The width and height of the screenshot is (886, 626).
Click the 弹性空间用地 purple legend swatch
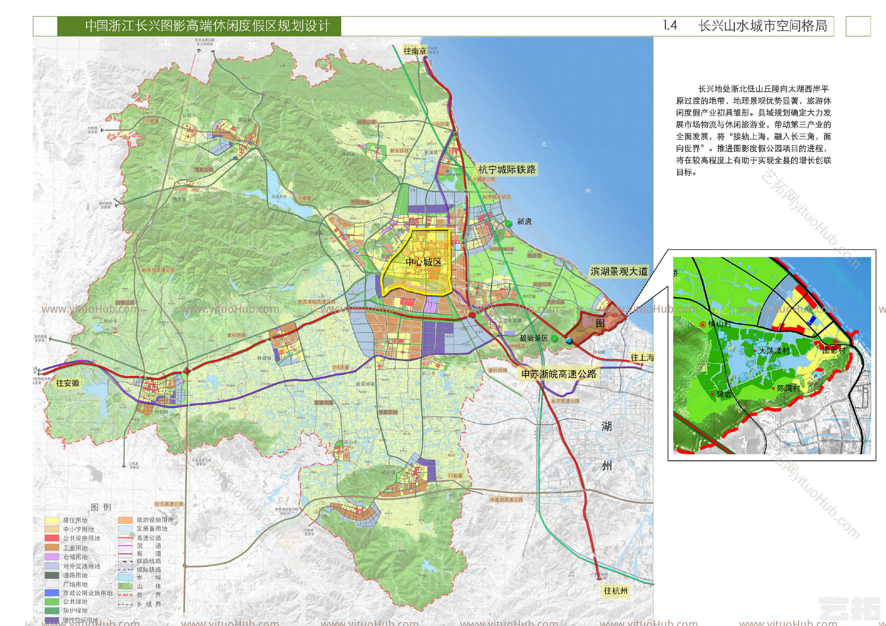pyautogui.click(x=52, y=620)
